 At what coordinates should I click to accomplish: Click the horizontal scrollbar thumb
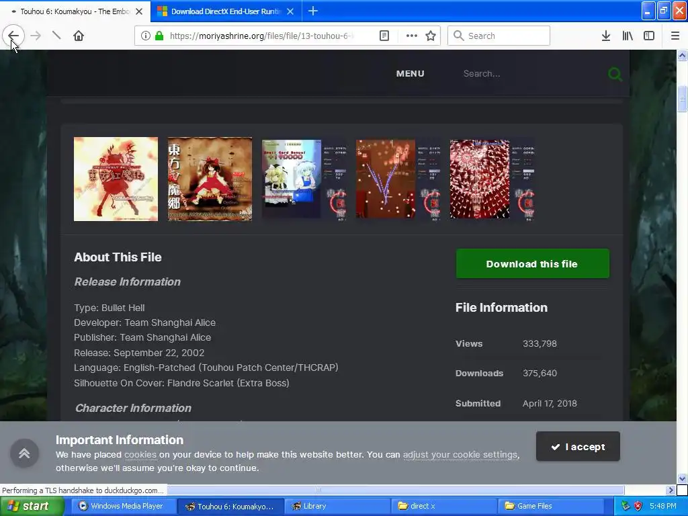[318, 490]
